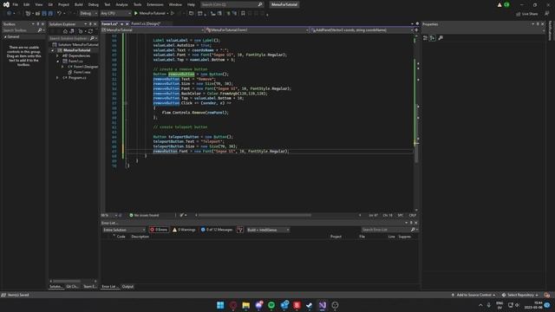
Task: Toggle the 0 of 12 Messages filter
Action: (217, 230)
